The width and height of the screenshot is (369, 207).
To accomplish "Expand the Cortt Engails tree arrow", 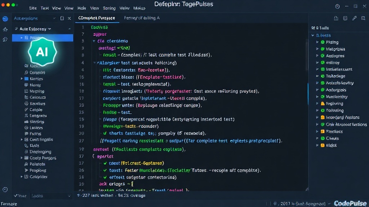I will (22, 139).
